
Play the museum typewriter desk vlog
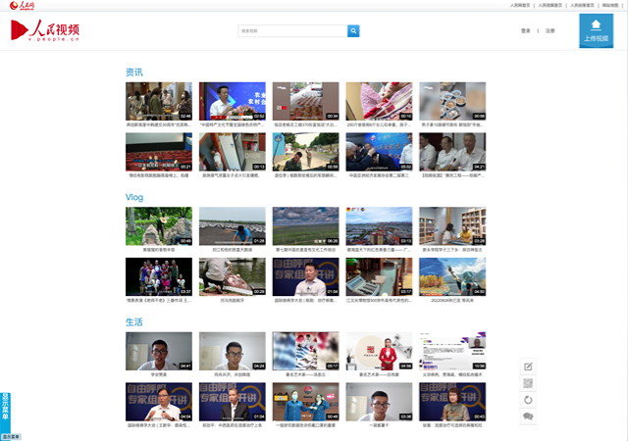[379, 277]
